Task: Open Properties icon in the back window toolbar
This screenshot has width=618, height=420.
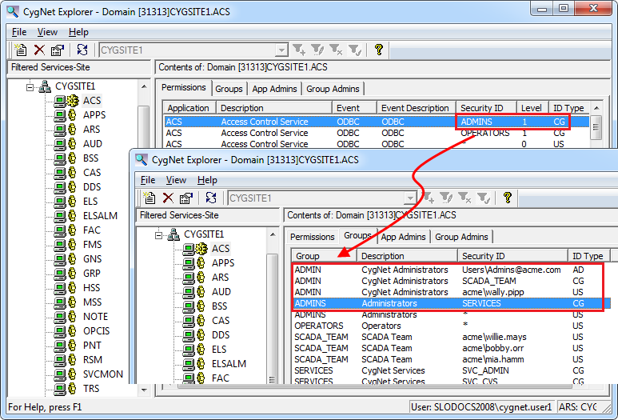Action: [58, 50]
